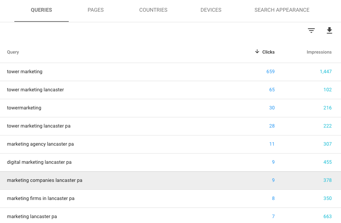
Task: Click the 659 clicks value
Action: 270,72
